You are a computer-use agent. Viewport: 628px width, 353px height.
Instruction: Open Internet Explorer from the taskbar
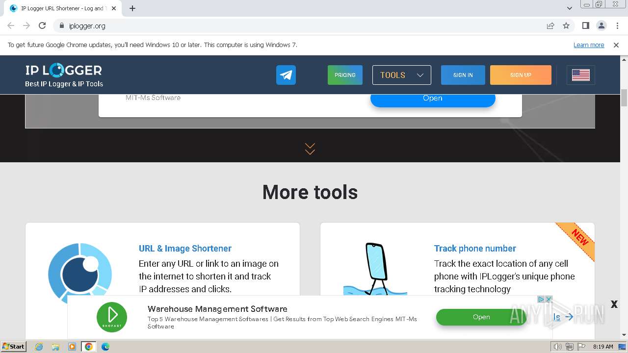pyautogui.click(x=39, y=347)
